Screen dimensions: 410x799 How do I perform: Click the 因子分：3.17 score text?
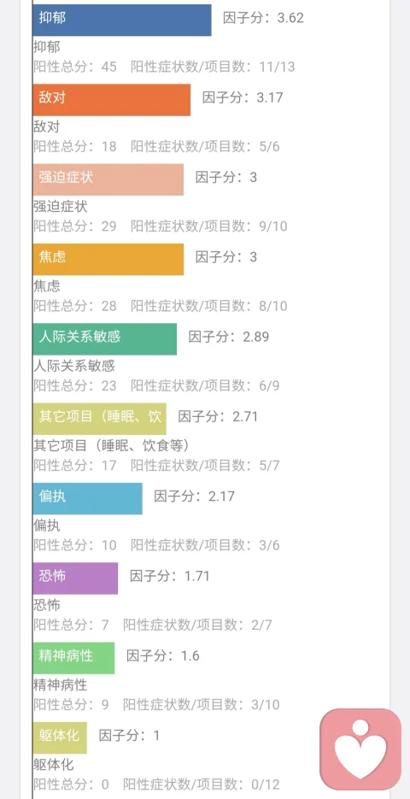point(243,97)
